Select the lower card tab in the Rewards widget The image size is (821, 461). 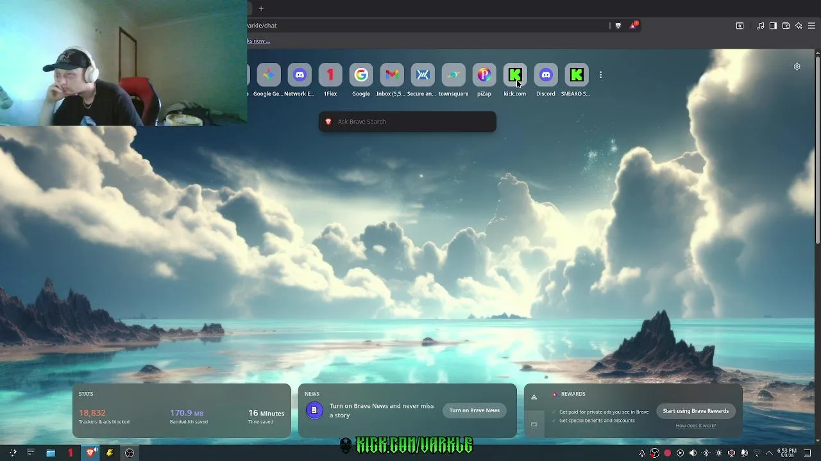coord(534,424)
